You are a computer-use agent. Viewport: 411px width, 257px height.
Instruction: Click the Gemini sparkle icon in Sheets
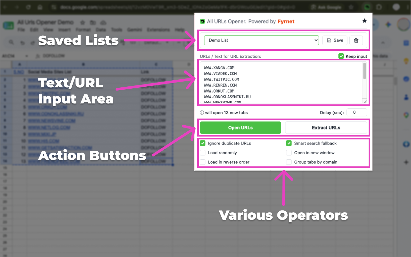(388, 25)
